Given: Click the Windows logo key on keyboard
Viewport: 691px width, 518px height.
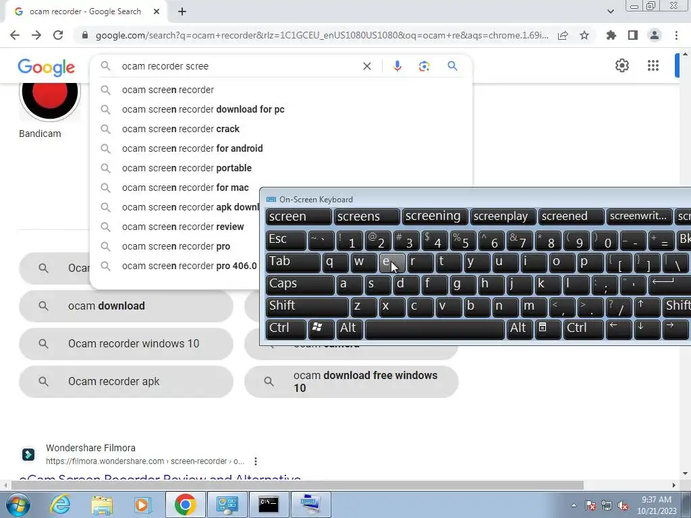Looking at the screenshot, I should pos(321,329).
